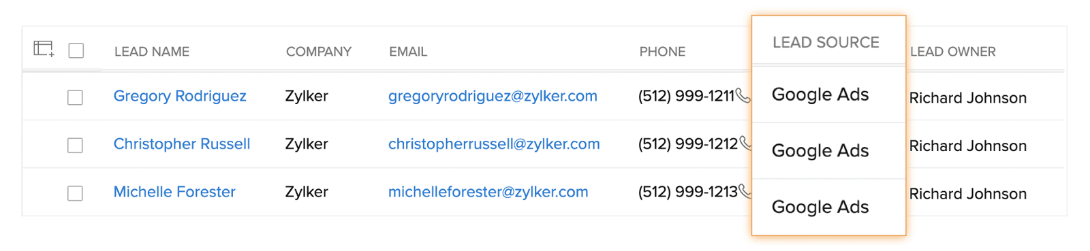
Task: Dial Michelle Forester using phone icon
Action: click(x=745, y=191)
